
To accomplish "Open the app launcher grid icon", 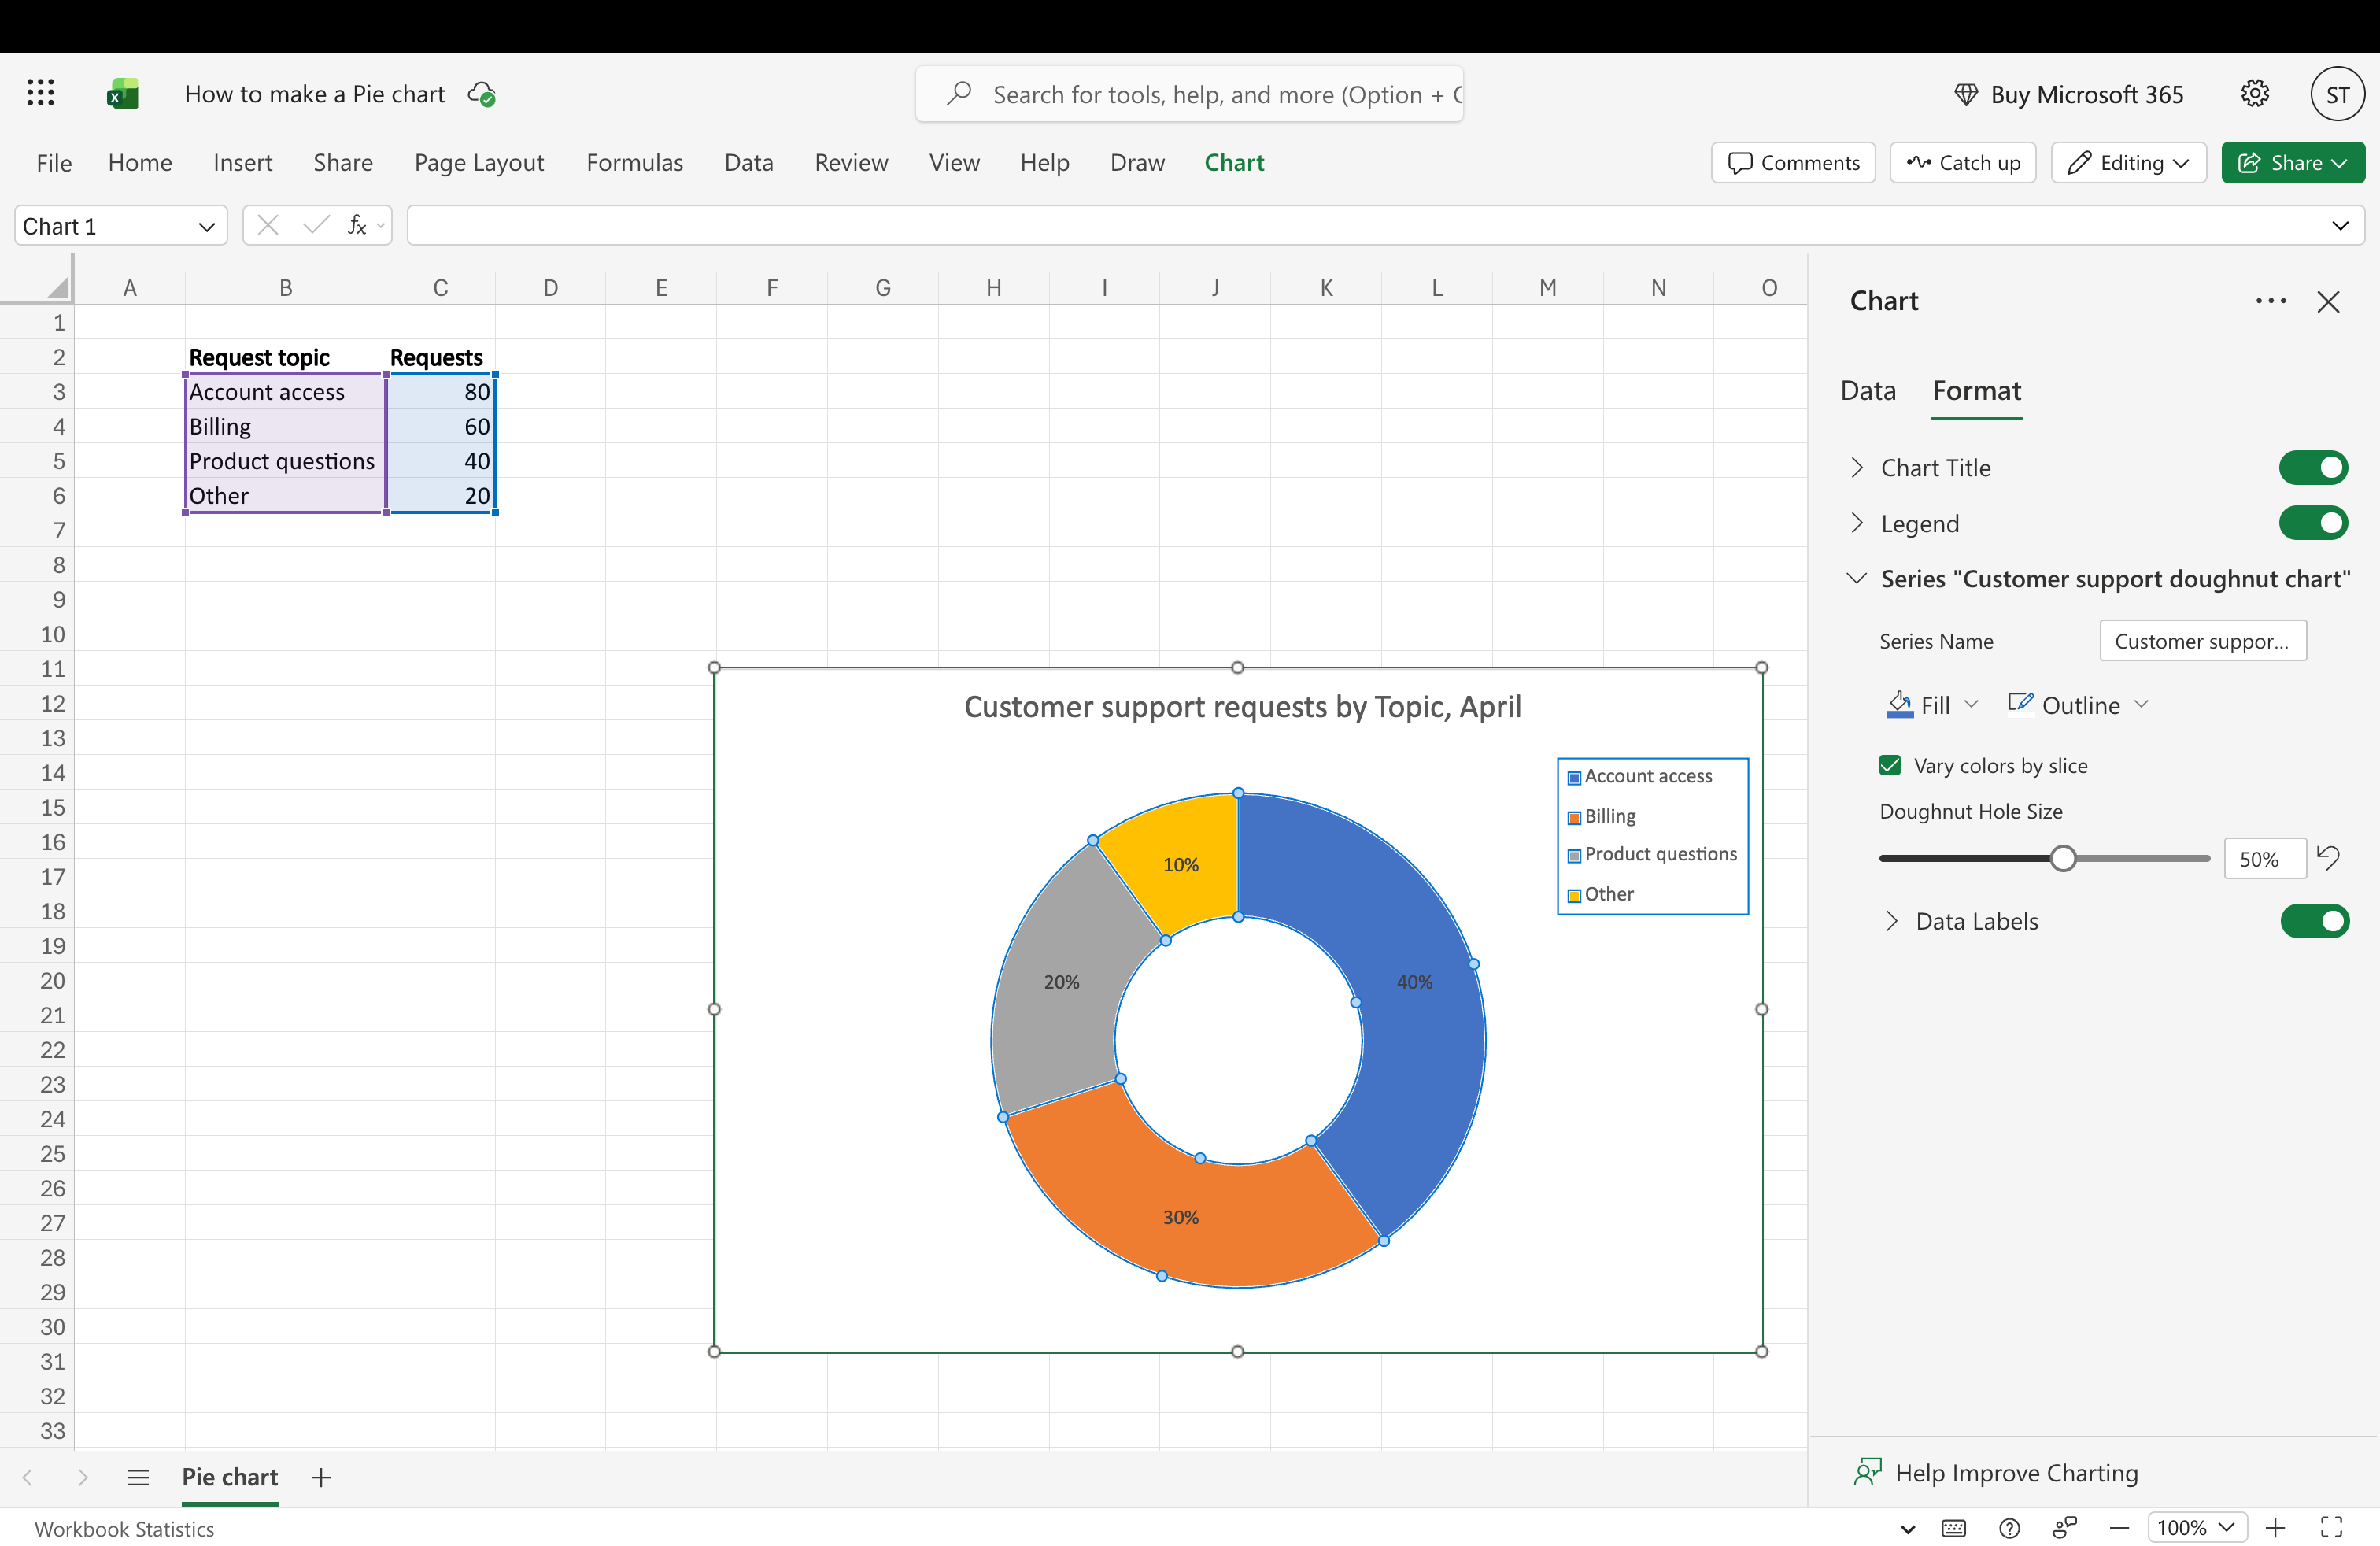I will point(40,93).
